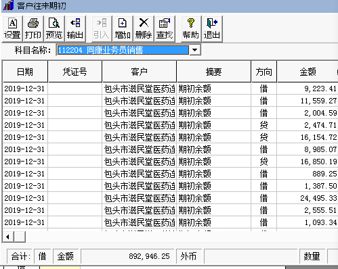
Task: Click empty 凭证号 cell in the 889.25 row
Action: coord(75,174)
